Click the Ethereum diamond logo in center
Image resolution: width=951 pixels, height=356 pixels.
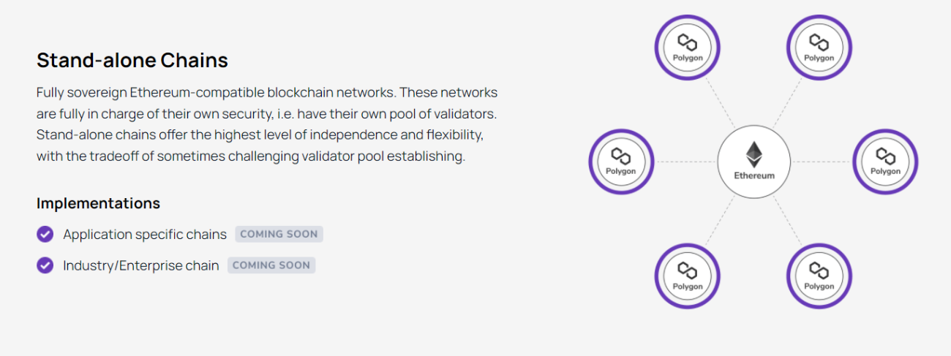pos(753,154)
